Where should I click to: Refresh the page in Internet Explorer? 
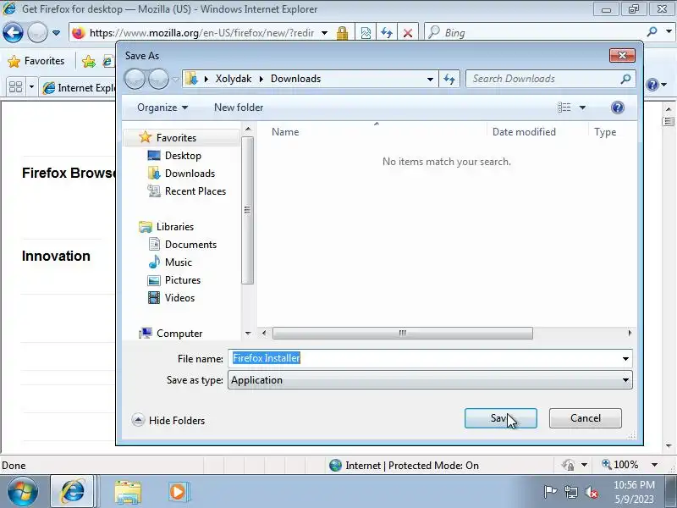pyautogui.click(x=387, y=33)
